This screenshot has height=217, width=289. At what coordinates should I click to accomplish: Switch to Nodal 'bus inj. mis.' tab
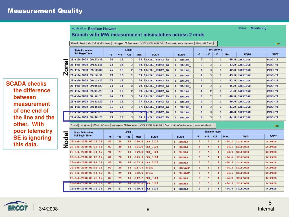(85, 125)
